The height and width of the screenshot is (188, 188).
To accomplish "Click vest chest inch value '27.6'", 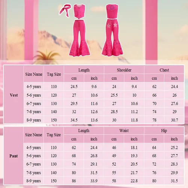I will [x=174, y=103].
